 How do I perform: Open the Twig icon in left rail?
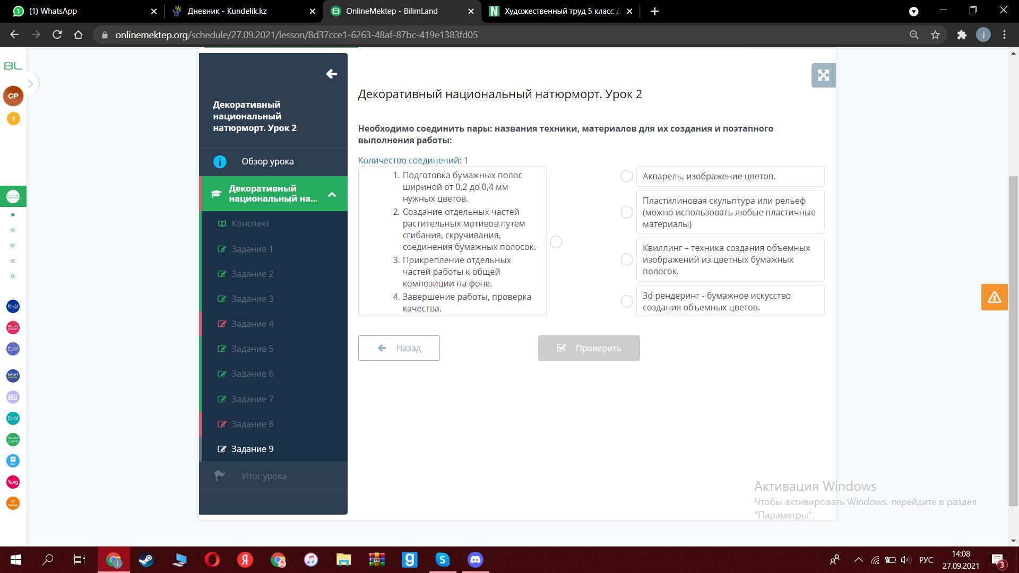(x=13, y=482)
